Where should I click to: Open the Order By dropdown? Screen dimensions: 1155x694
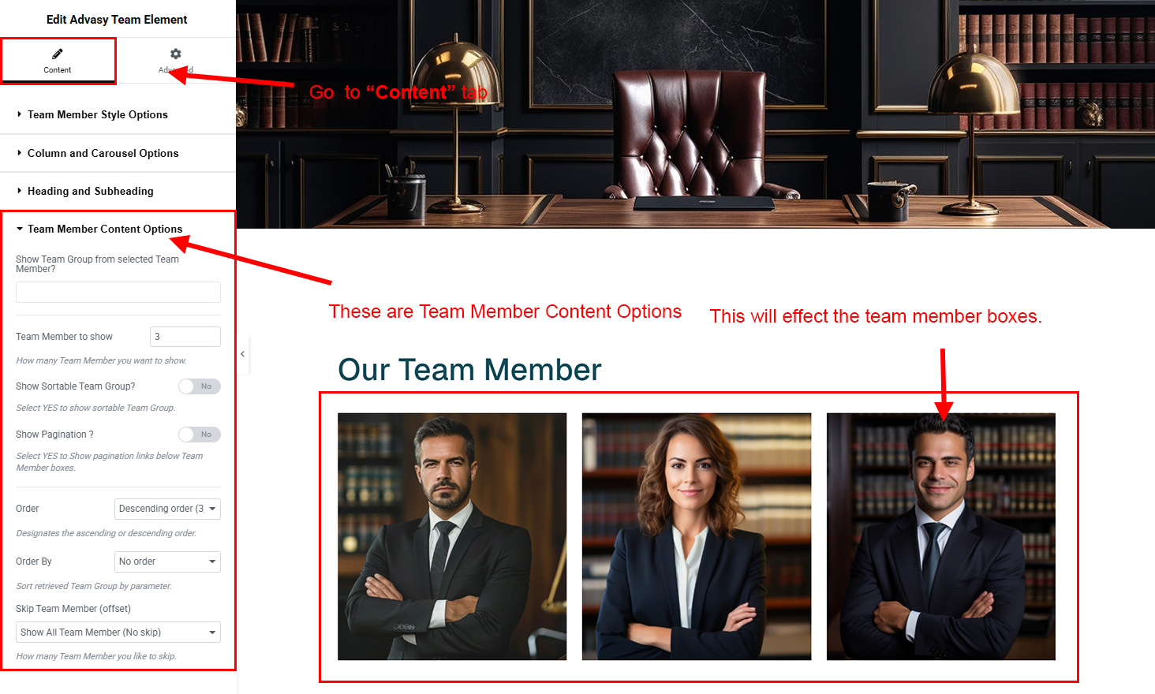[x=167, y=562]
